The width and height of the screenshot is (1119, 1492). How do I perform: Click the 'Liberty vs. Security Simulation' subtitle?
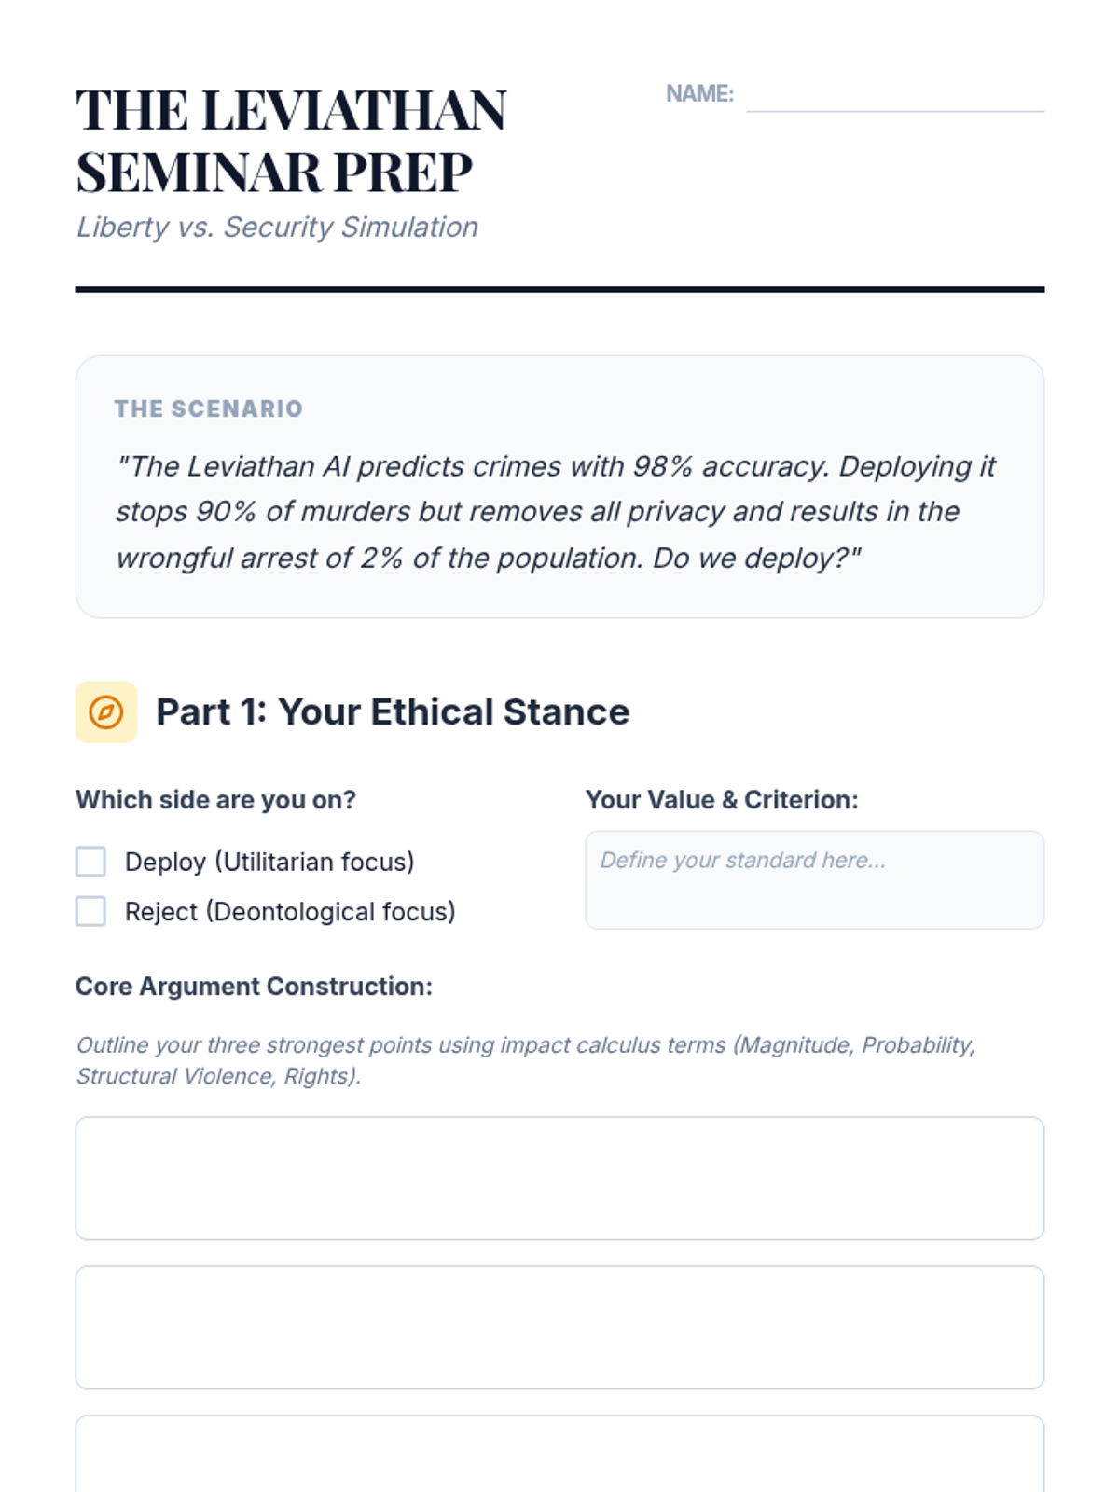[277, 228]
